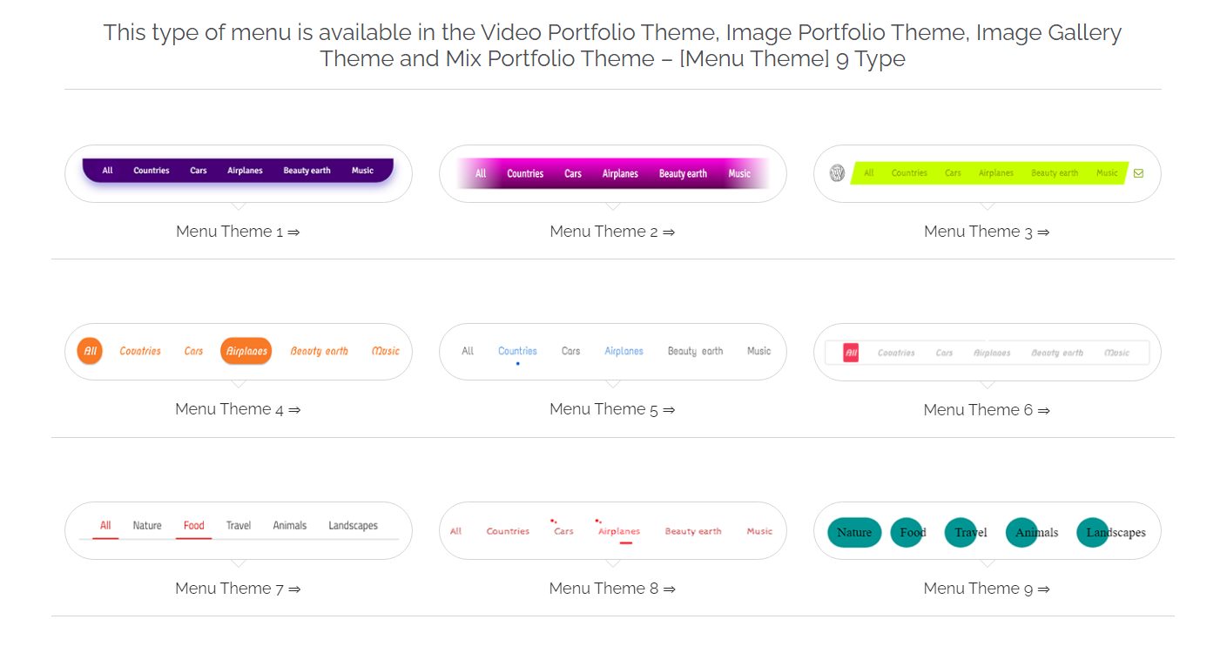Viewport: 1227px width, 653px height.
Task: Select 'Beauty earth' in the purple Menu Theme 1 bar
Action: tap(307, 171)
